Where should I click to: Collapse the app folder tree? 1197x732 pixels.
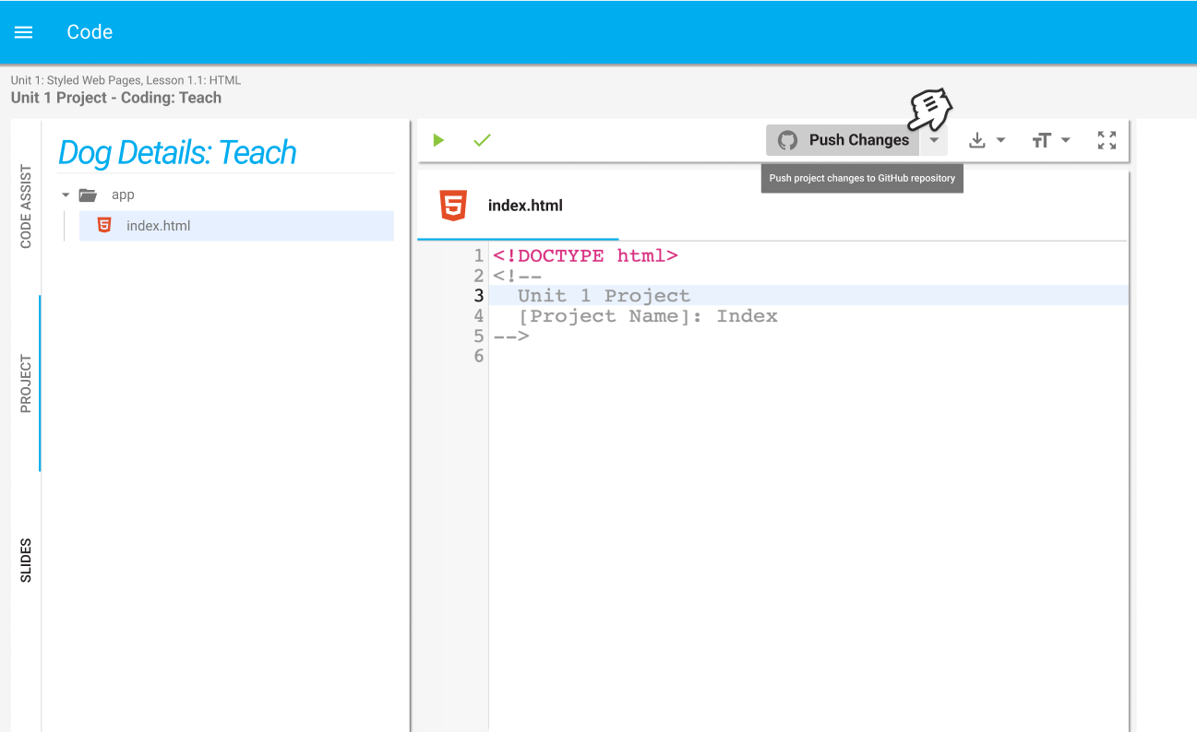pyautogui.click(x=66, y=195)
